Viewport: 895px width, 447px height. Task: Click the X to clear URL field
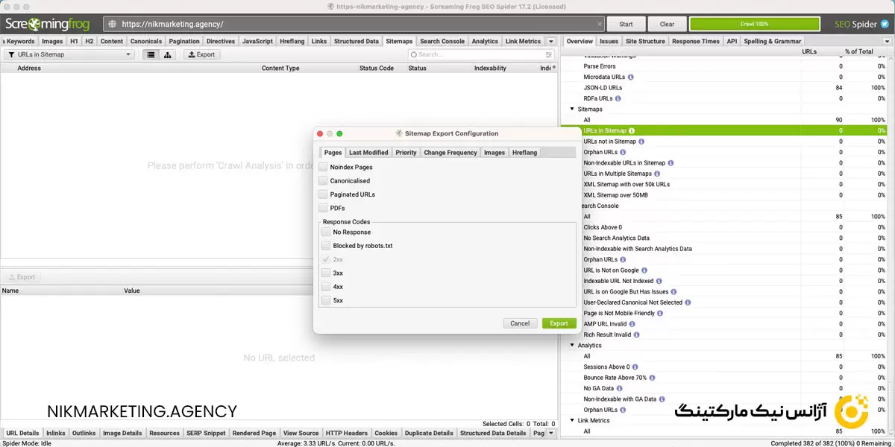(x=600, y=24)
